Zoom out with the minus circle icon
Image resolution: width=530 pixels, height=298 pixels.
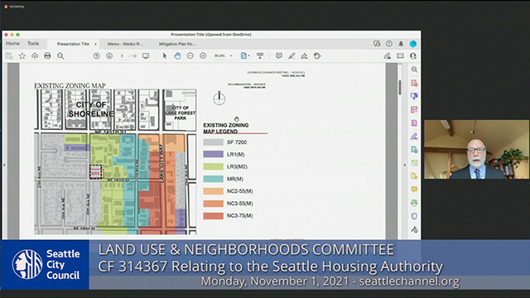(190, 56)
